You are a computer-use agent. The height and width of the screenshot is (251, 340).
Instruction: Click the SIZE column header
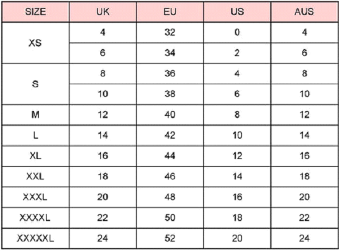click(36, 12)
